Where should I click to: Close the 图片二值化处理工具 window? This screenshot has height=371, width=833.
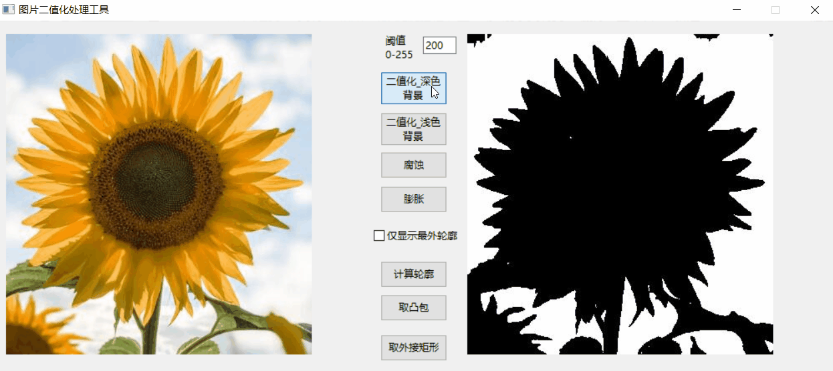click(814, 10)
